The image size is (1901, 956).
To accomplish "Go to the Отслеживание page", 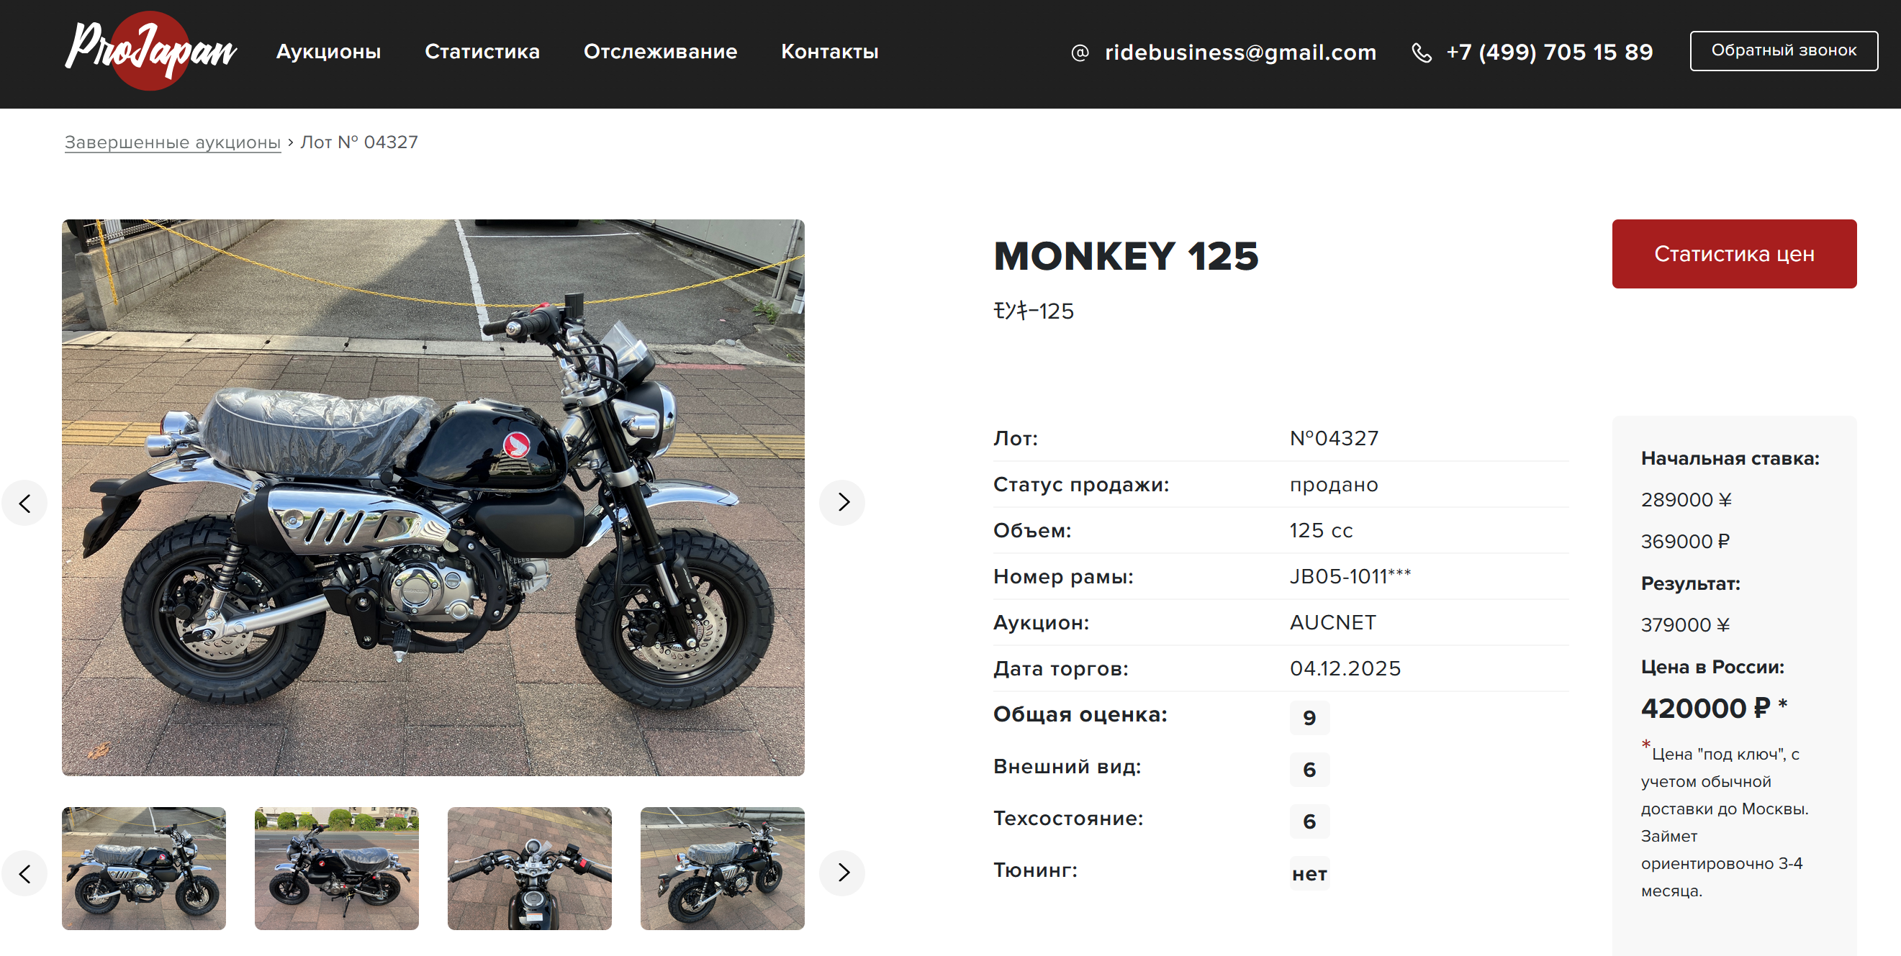I will pos(660,51).
